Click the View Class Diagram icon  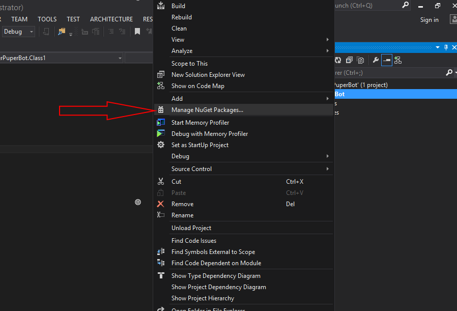(398, 60)
